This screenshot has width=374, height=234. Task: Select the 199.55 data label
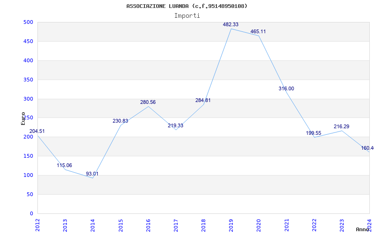[314, 133]
